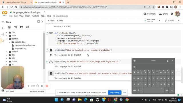Pause the screen recording
The width and height of the screenshot is (183, 103).
42,86
